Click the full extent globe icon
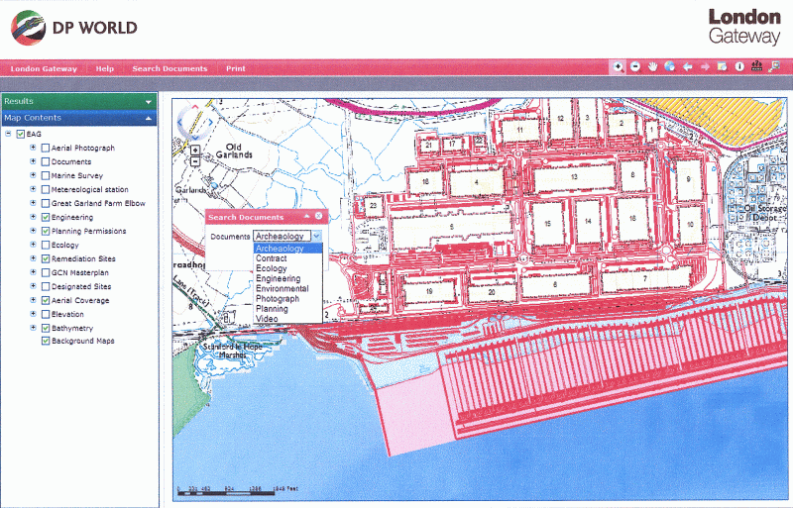 [670, 66]
